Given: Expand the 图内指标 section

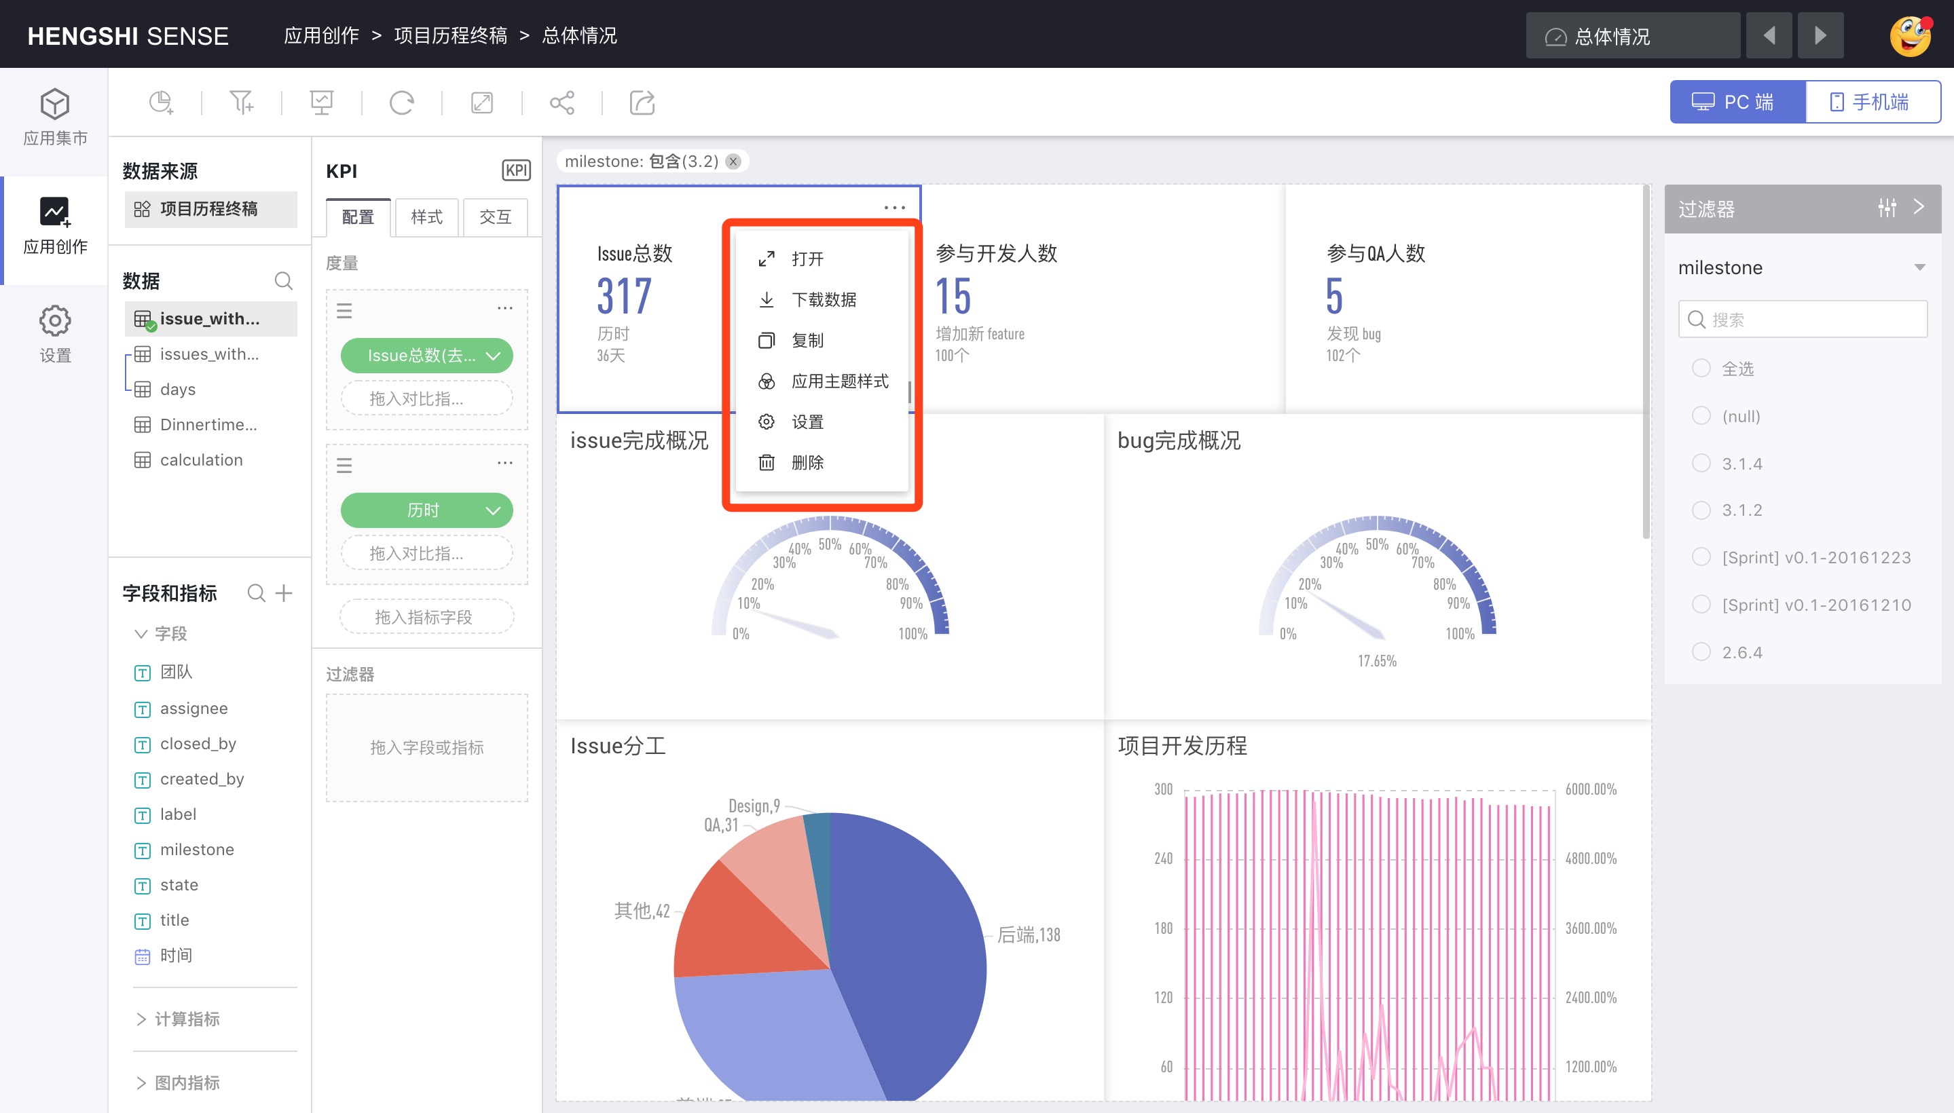Looking at the screenshot, I should (141, 1082).
